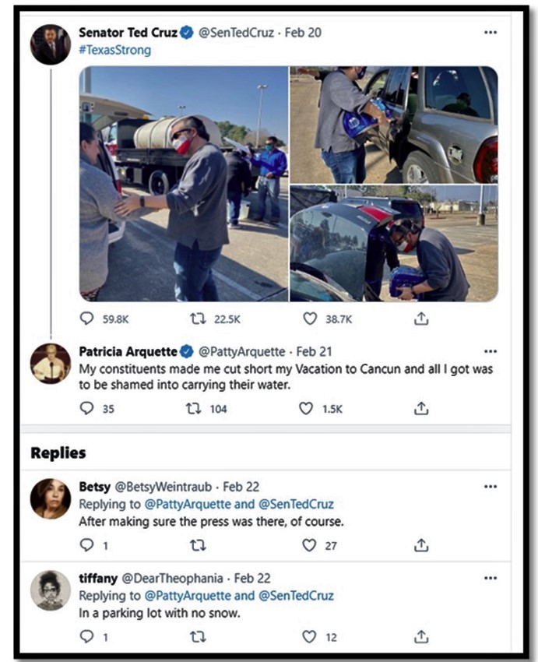The width and height of the screenshot is (538, 662).
Task: Reply to Senator Ted Cruz's tweet
Action: click(86, 319)
